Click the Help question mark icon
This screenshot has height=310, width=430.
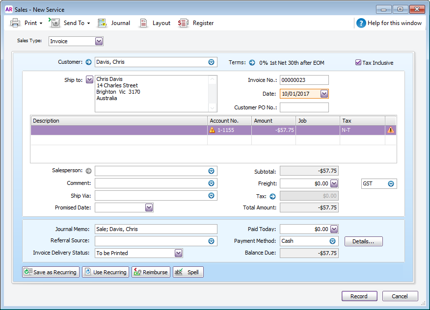coord(361,23)
